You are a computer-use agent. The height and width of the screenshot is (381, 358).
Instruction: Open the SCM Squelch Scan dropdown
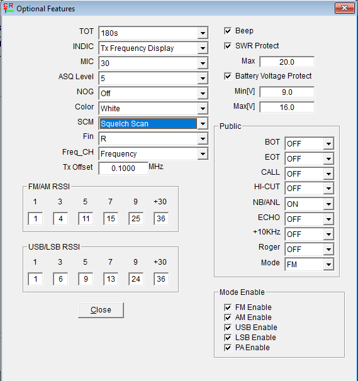click(154, 123)
